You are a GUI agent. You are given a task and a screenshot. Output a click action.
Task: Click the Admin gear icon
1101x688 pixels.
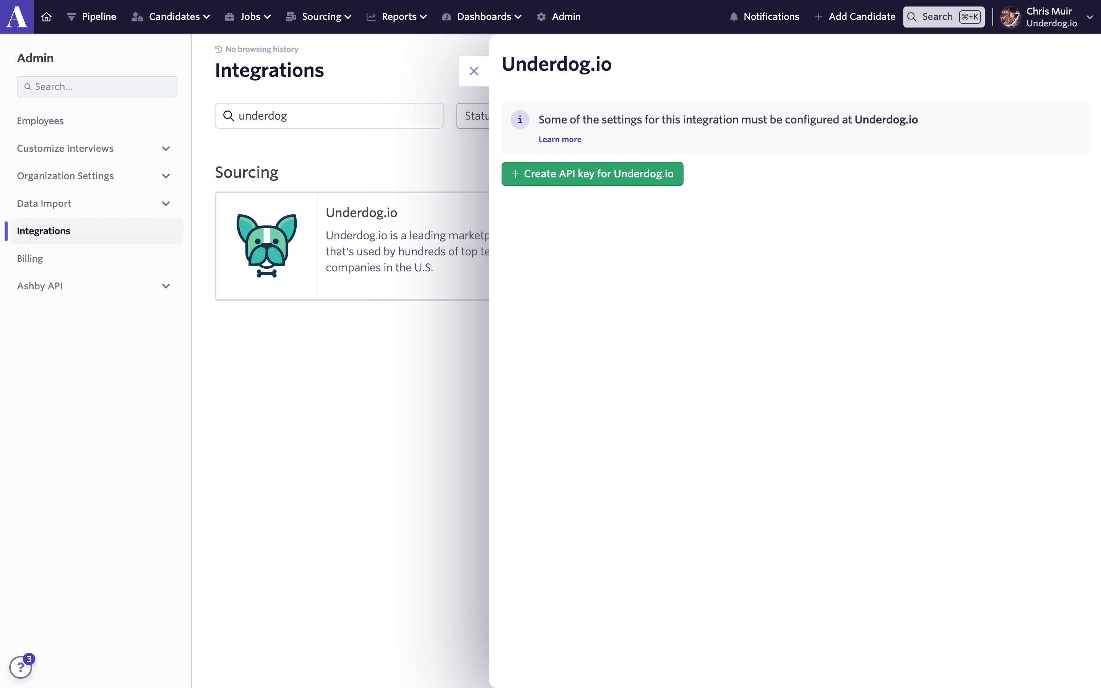pos(541,17)
